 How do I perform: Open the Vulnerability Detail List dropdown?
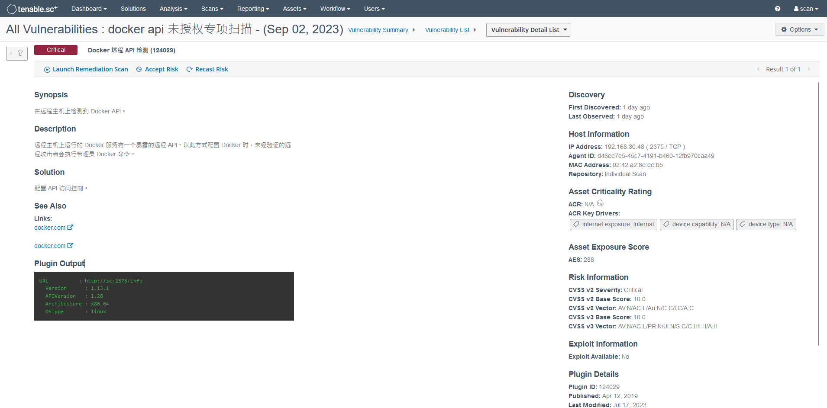(528, 29)
